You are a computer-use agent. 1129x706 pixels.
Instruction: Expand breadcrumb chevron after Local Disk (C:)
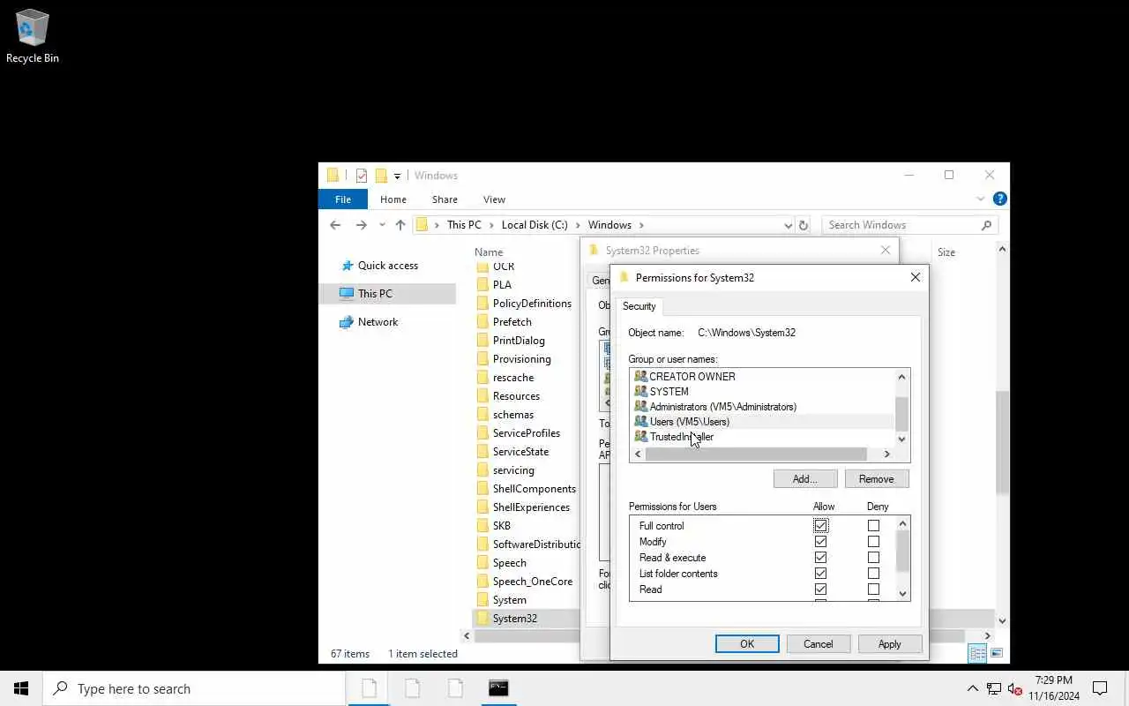pos(578,225)
